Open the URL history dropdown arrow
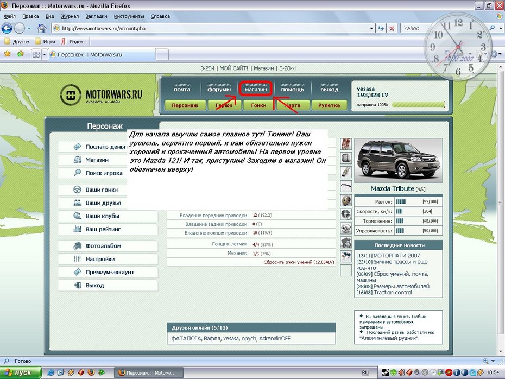The image size is (505, 379). [x=371, y=29]
